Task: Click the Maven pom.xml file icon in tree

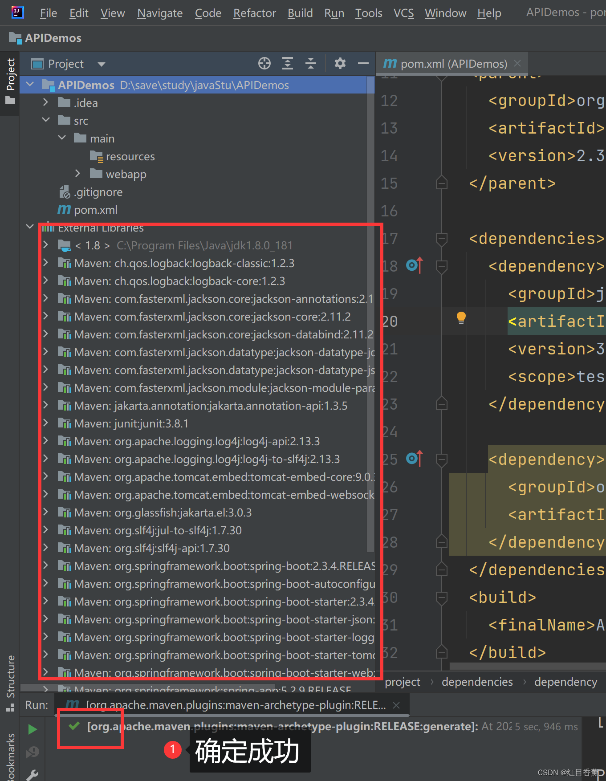Action: click(64, 209)
